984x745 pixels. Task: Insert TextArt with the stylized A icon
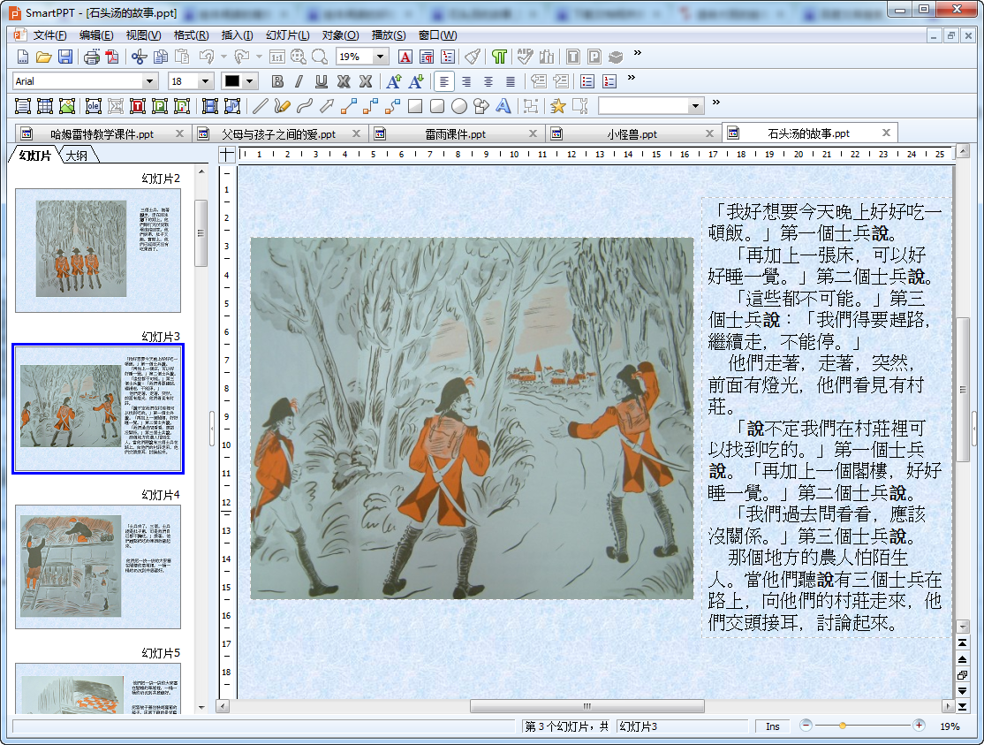tap(503, 106)
